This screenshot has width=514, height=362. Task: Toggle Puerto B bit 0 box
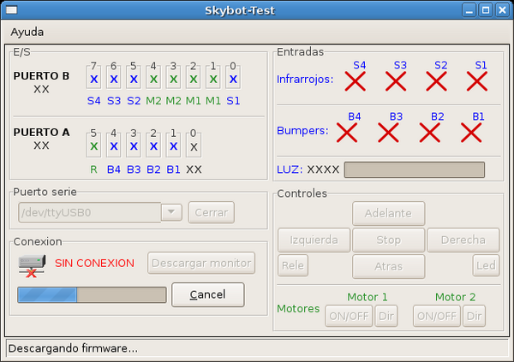pos(232,80)
